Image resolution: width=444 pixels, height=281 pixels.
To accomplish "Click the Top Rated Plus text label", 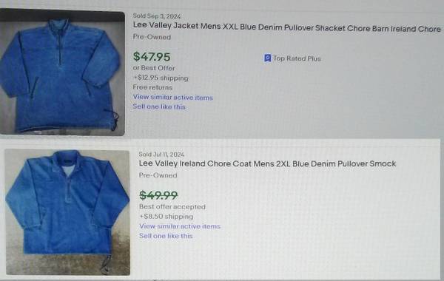I will pos(297,58).
